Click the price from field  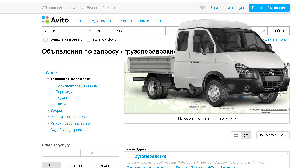tap(61, 153)
